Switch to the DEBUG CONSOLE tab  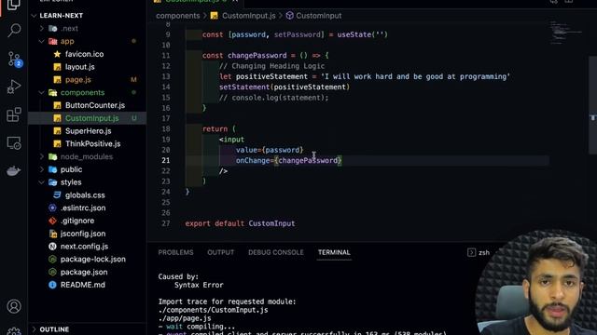click(x=276, y=252)
